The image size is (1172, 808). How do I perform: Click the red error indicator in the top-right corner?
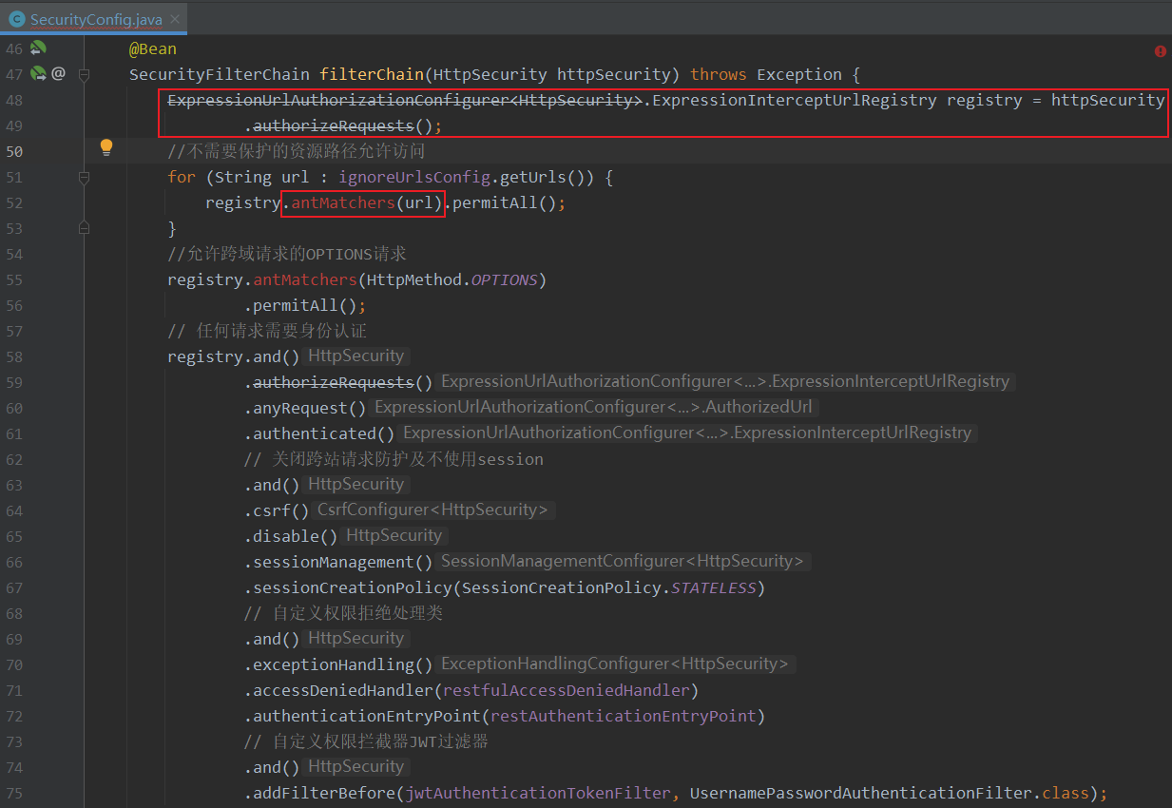(1160, 51)
